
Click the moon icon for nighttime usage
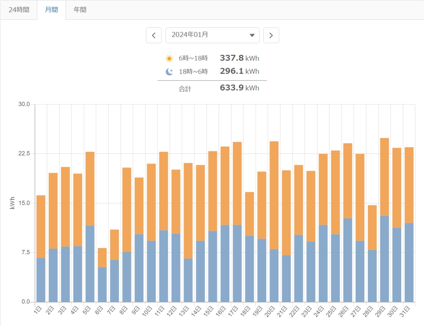[169, 72]
